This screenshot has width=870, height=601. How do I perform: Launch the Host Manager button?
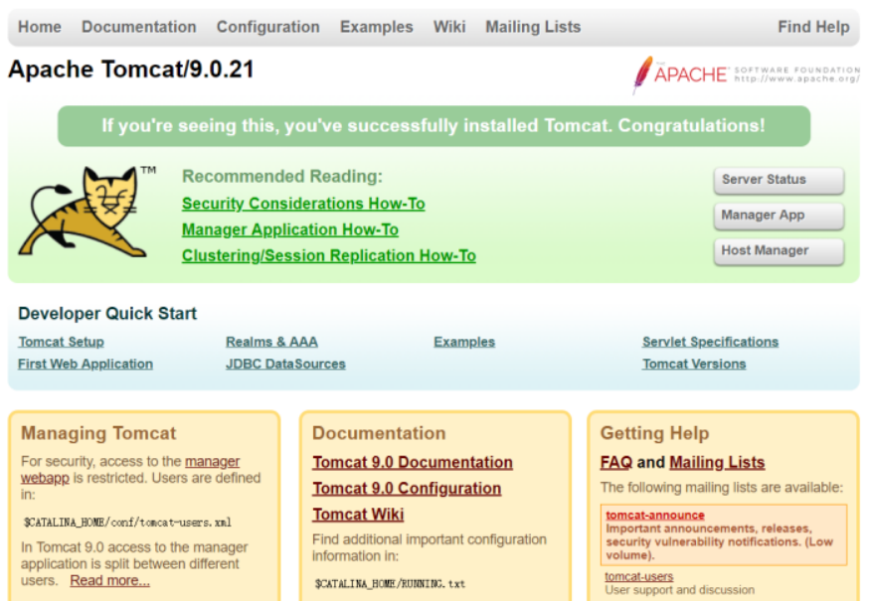(x=779, y=251)
